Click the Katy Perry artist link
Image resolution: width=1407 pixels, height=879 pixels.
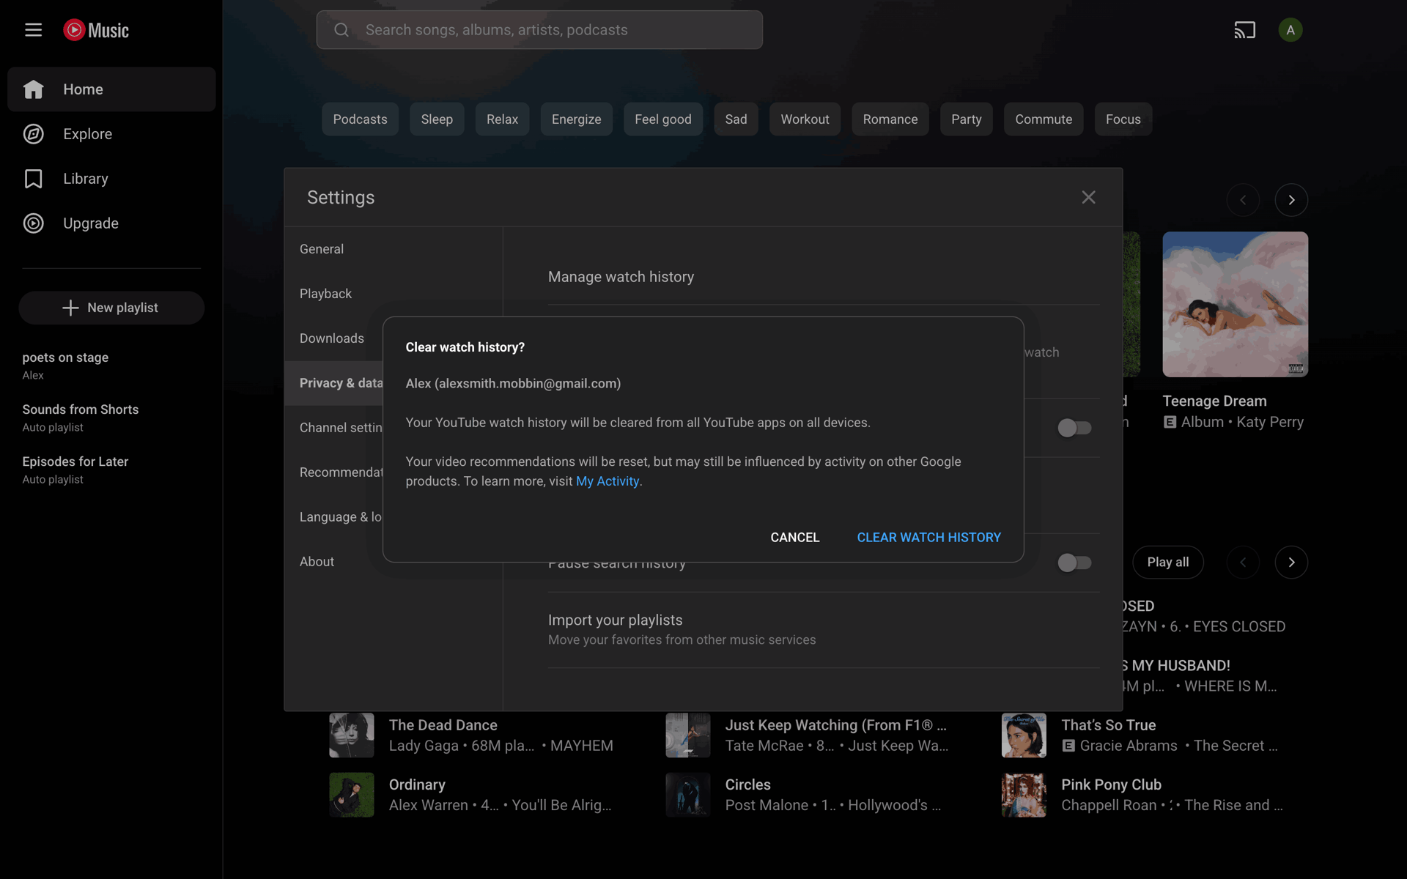coord(1269,422)
